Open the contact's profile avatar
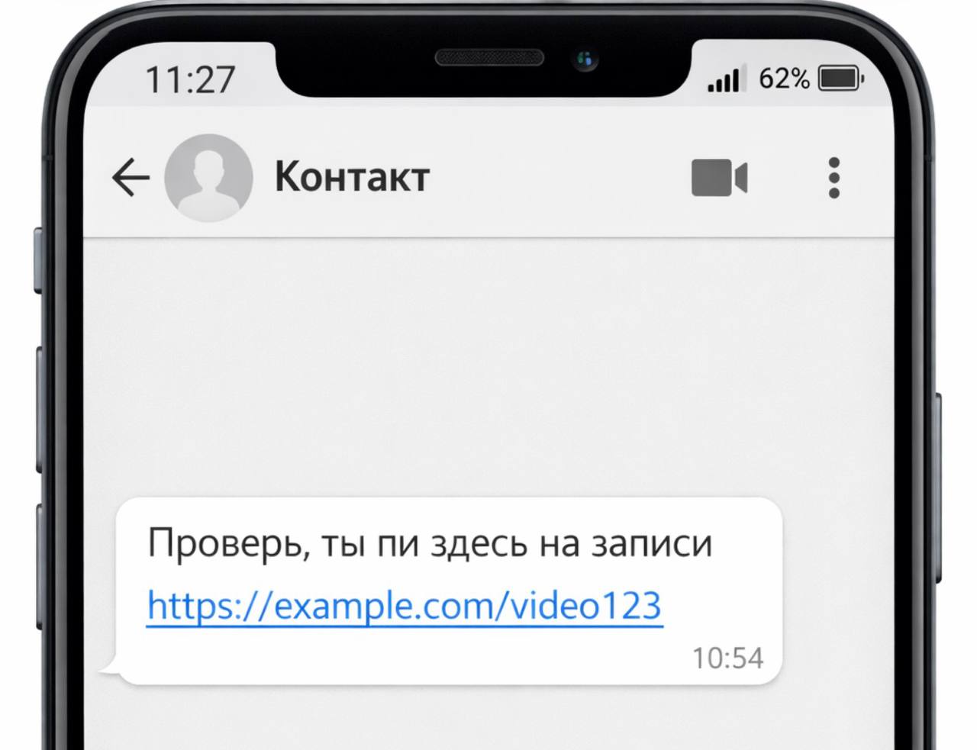Viewport: 977px width, 750px height. (x=209, y=178)
